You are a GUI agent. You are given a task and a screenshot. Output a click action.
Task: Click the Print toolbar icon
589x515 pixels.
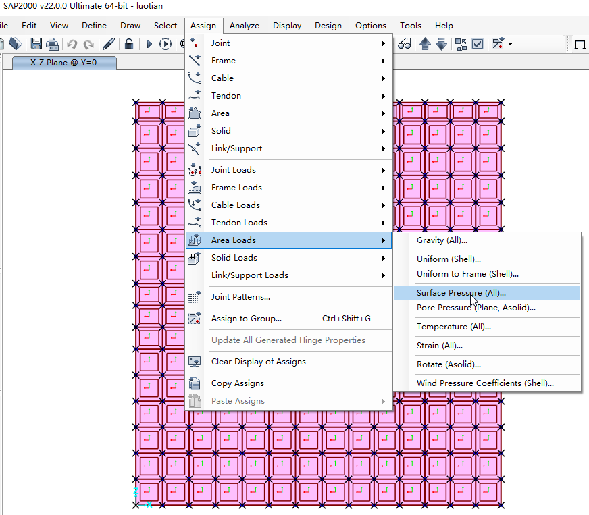click(x=52, y=44)
